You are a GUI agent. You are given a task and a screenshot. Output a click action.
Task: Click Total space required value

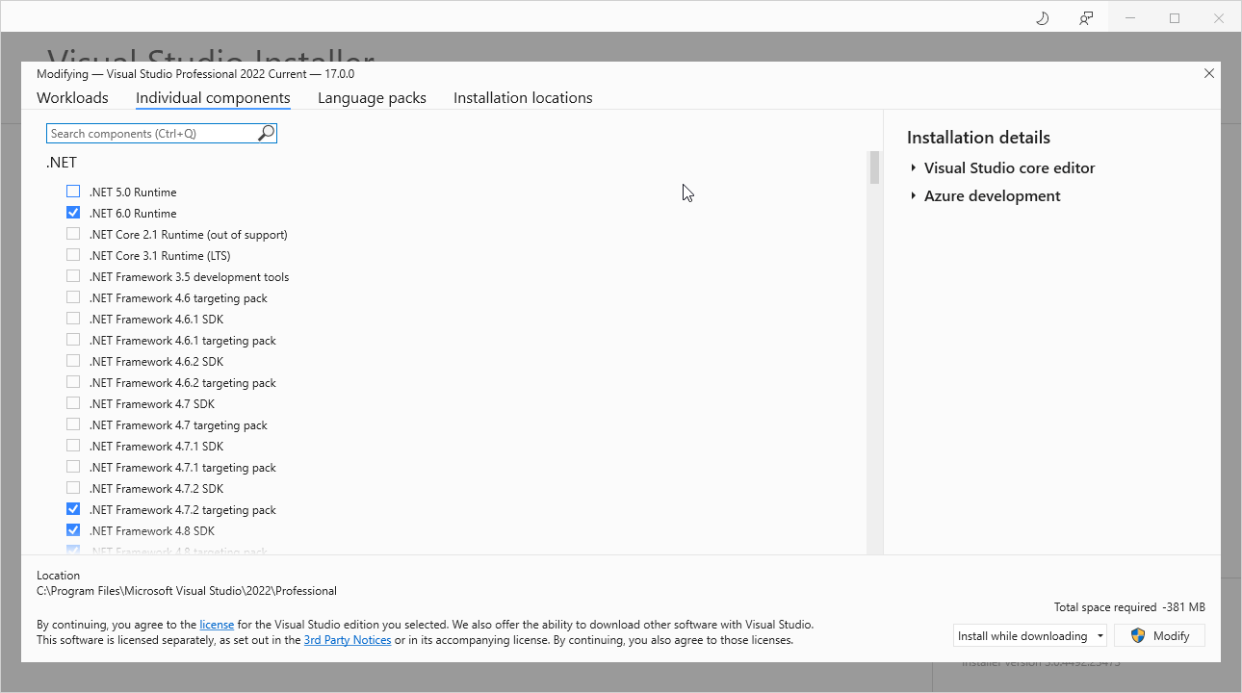1183,607
